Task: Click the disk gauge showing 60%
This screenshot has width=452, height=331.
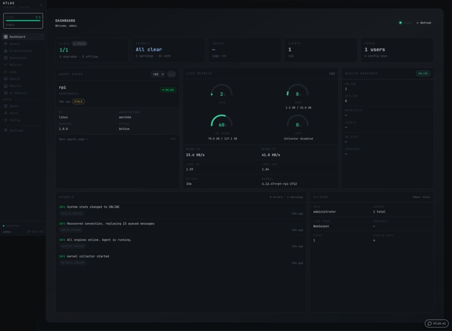Action: [222, 122]
